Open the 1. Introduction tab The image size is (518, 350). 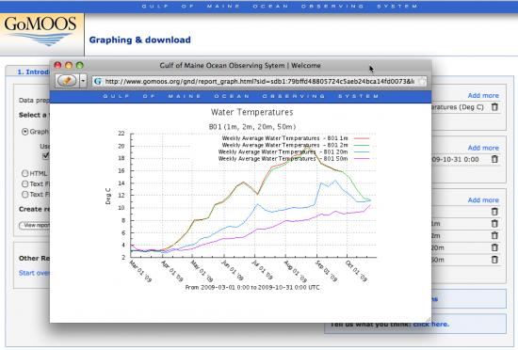click(33, 72)
